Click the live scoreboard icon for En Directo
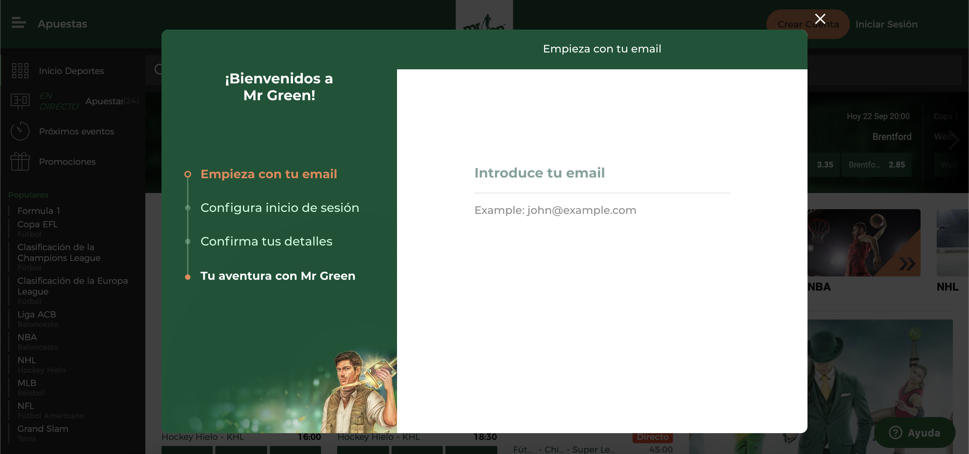Viewport: 969px width, 454px height. (20, 101)
